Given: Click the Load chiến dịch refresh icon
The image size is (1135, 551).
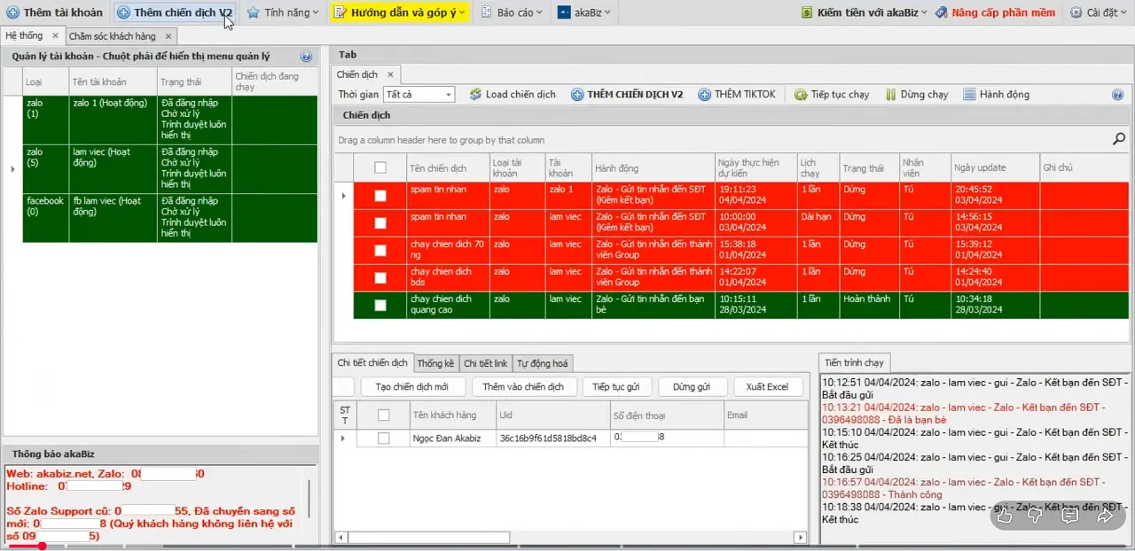Looking at the screenshot, I should [x=475, y=95].
